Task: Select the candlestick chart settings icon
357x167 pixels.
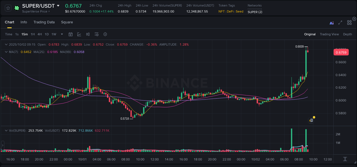Action: [x=88, y=34]
